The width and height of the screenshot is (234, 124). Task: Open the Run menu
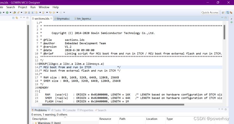tap(33, 7)
